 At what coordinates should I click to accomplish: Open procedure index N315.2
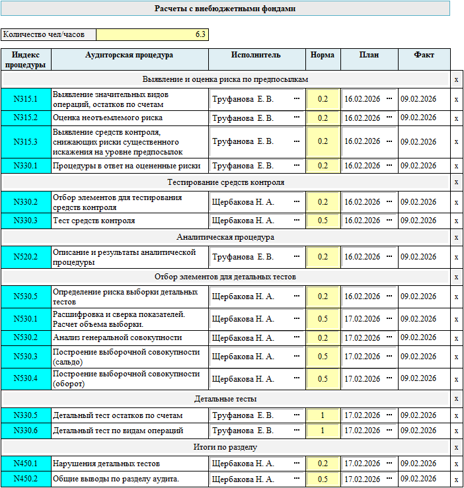26,118
